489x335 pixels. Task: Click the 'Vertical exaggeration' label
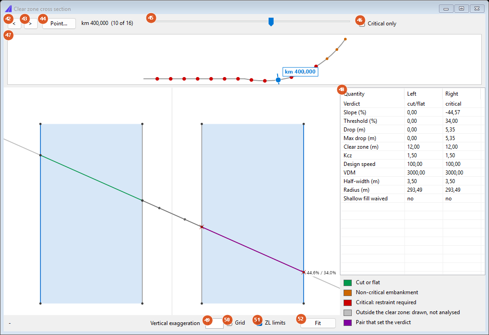[x=175, y=323]
